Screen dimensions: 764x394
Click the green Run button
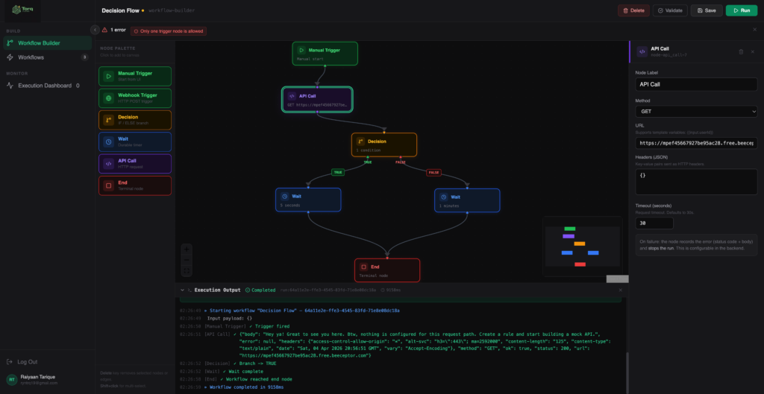(742, 10)
